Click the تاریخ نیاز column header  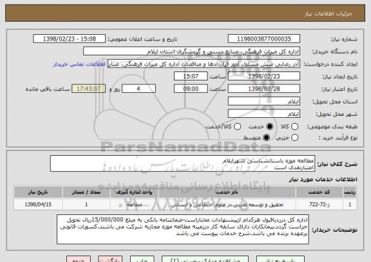point(38,192)
